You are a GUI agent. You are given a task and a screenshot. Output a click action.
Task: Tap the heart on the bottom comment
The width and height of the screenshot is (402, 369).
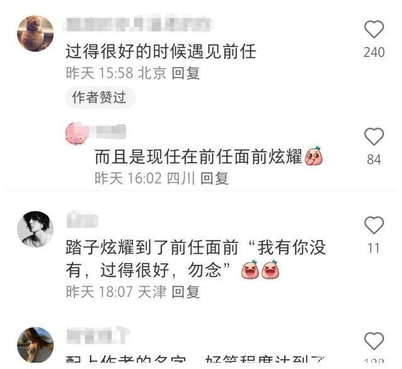[x=374, y=341]
